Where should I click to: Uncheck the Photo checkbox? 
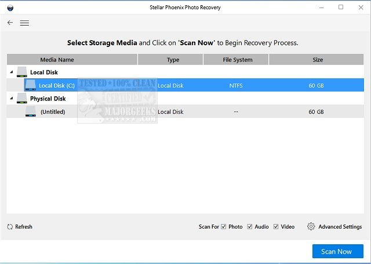click(224, 227)
